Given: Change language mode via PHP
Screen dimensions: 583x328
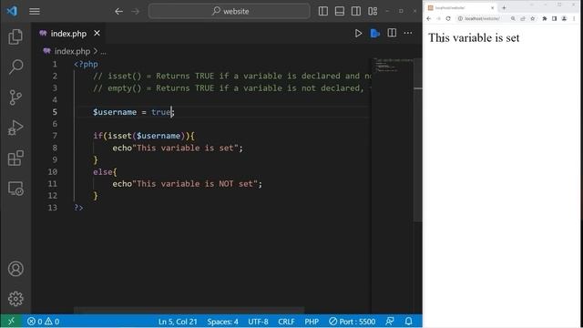Looking at the screenshot, I should click(312, 322).
